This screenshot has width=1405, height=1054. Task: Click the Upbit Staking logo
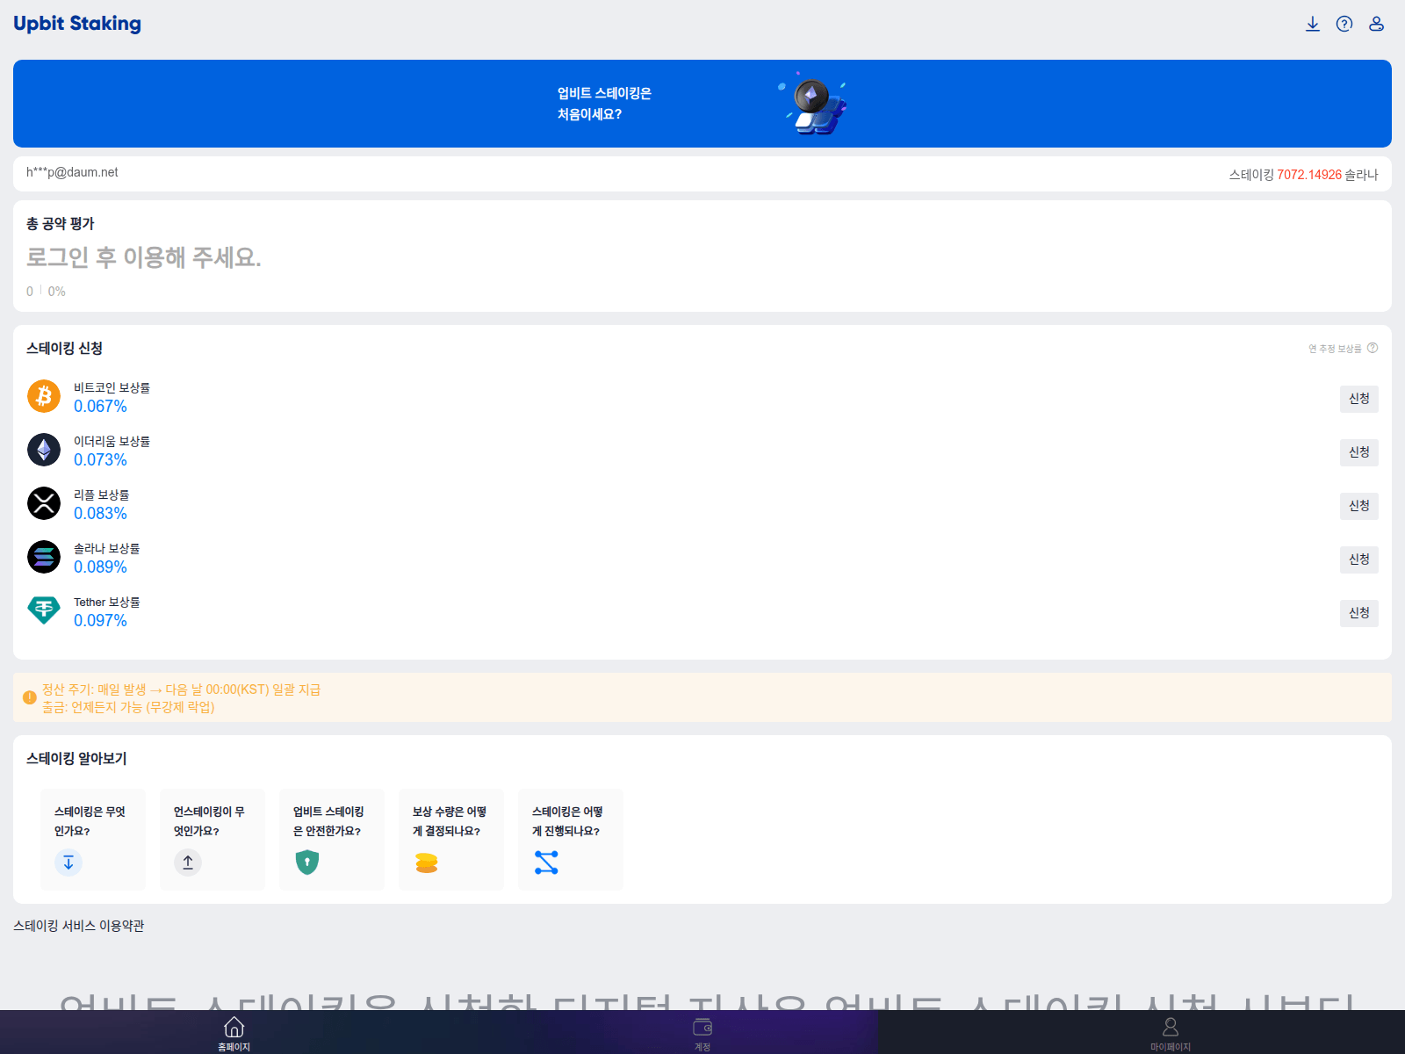click(x=77, y=24)
